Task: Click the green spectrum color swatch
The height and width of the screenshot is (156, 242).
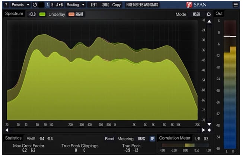Action: click(x=42, y=15)
